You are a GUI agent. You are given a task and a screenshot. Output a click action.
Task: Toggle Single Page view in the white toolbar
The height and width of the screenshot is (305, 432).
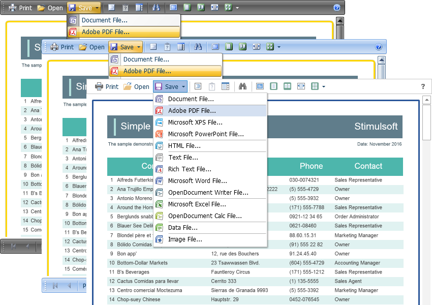click(274, 86)
